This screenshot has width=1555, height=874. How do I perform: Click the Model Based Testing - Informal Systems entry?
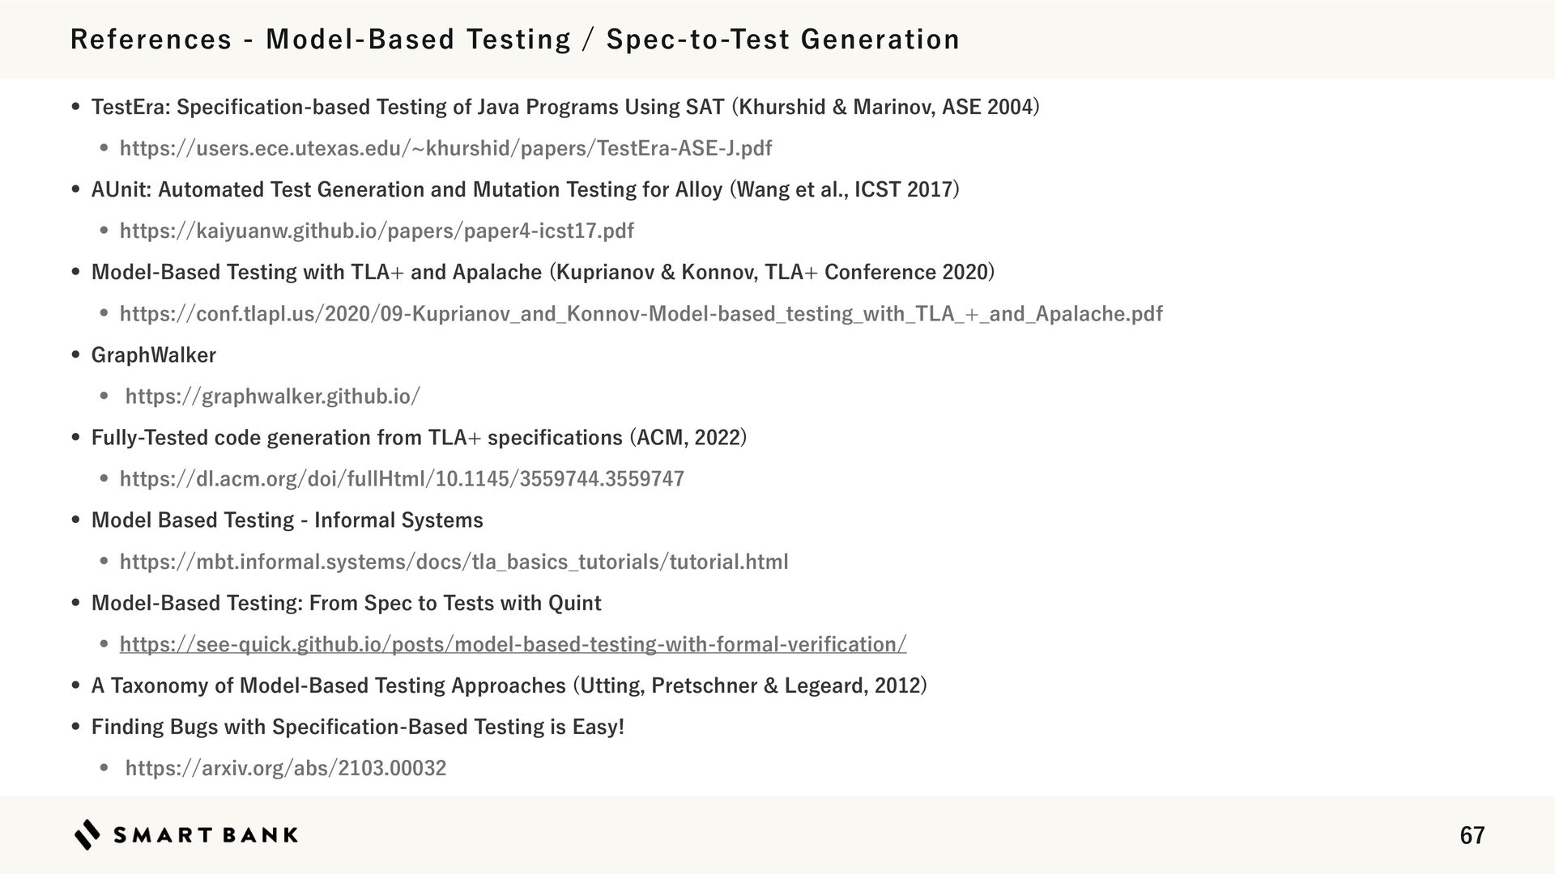click(x=287, y=520)
